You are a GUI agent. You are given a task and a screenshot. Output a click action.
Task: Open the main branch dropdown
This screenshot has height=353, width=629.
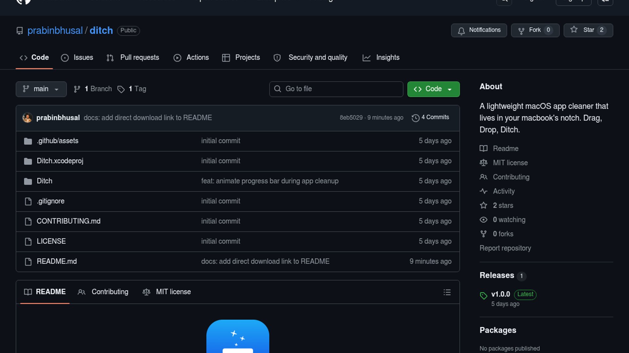coord(41,89)
